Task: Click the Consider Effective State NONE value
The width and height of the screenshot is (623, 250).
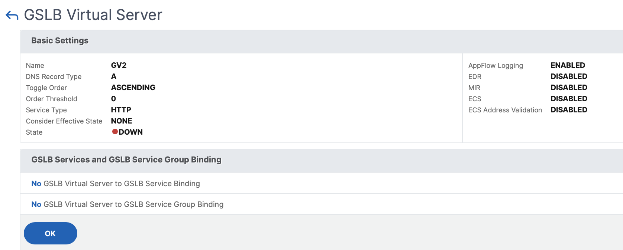Action: pos(122,121)
